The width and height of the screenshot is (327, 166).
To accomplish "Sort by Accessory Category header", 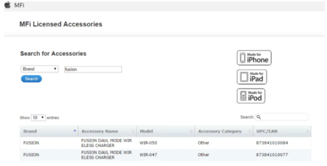I will tap(220, 131).
